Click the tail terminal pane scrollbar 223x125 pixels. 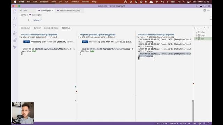[193, 111]
